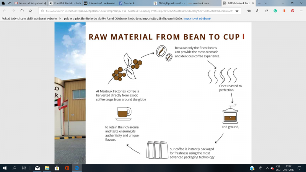The height and width of the screenshot is (172, 306).
Task: Open Edge browser in taskbar
Action: point(77,168)
